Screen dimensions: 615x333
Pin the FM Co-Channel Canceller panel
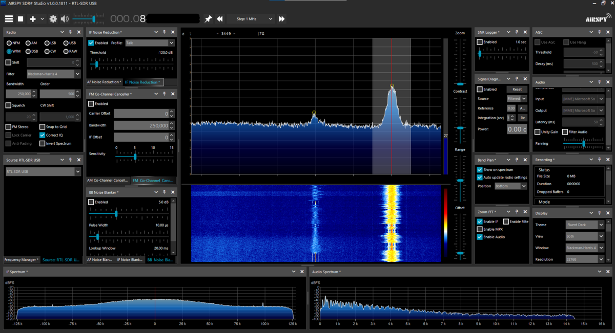pos(165,94)
